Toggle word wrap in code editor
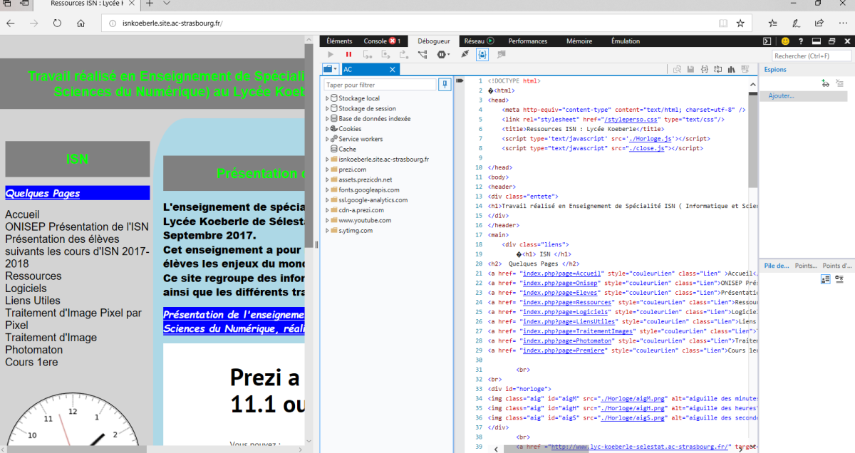This screenshot has width=855, height=453. 717,69
